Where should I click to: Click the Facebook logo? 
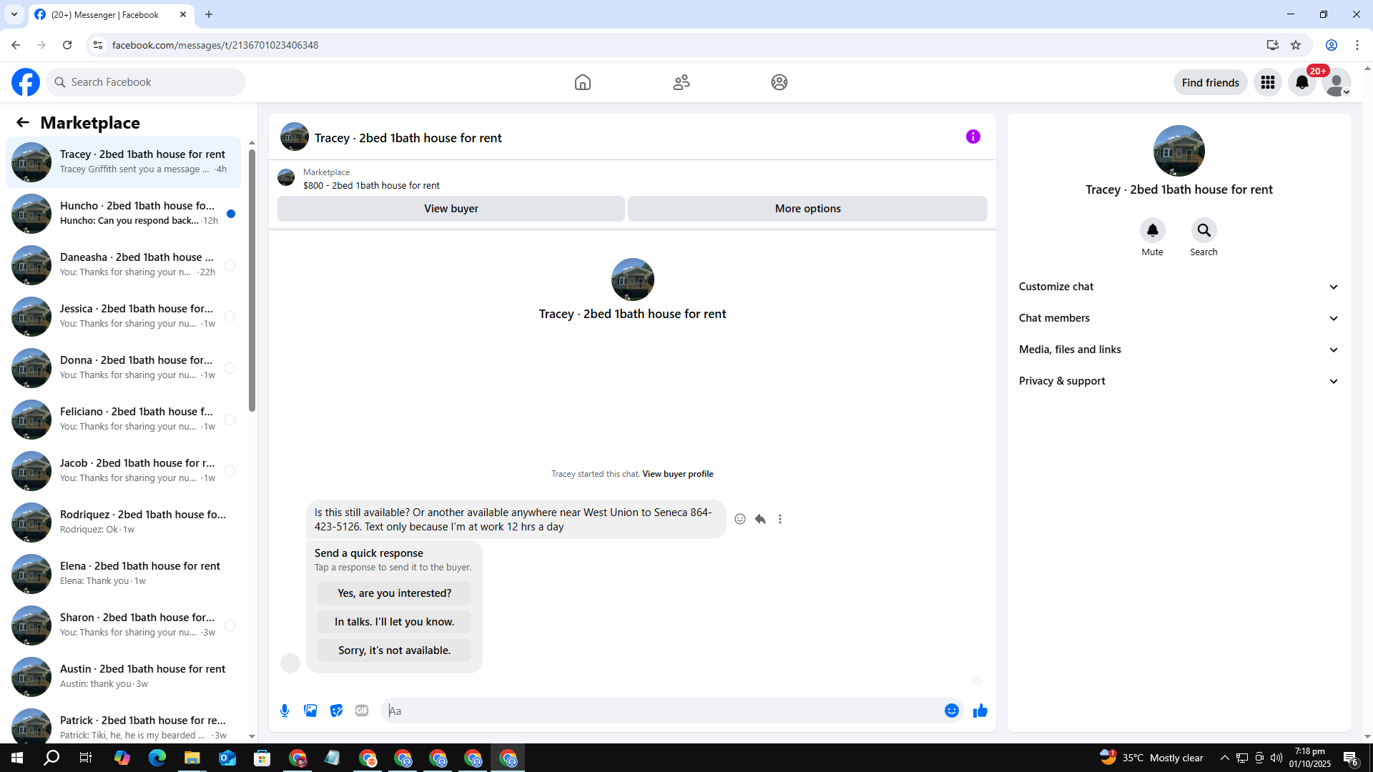(26, 82)
